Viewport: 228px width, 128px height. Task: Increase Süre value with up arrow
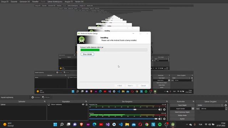(226, 108)
